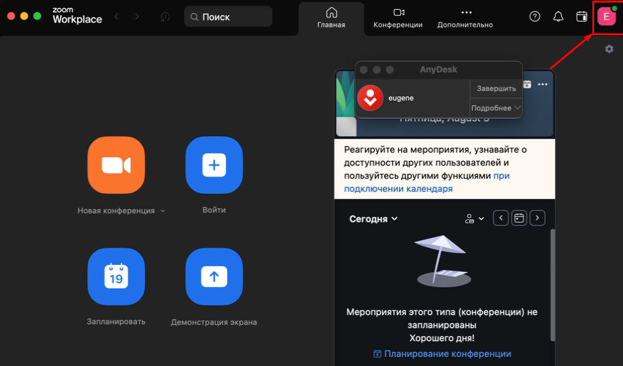Open the help question mark icon
The height and width of the screenshot is (366, 623).
point(535,17)
